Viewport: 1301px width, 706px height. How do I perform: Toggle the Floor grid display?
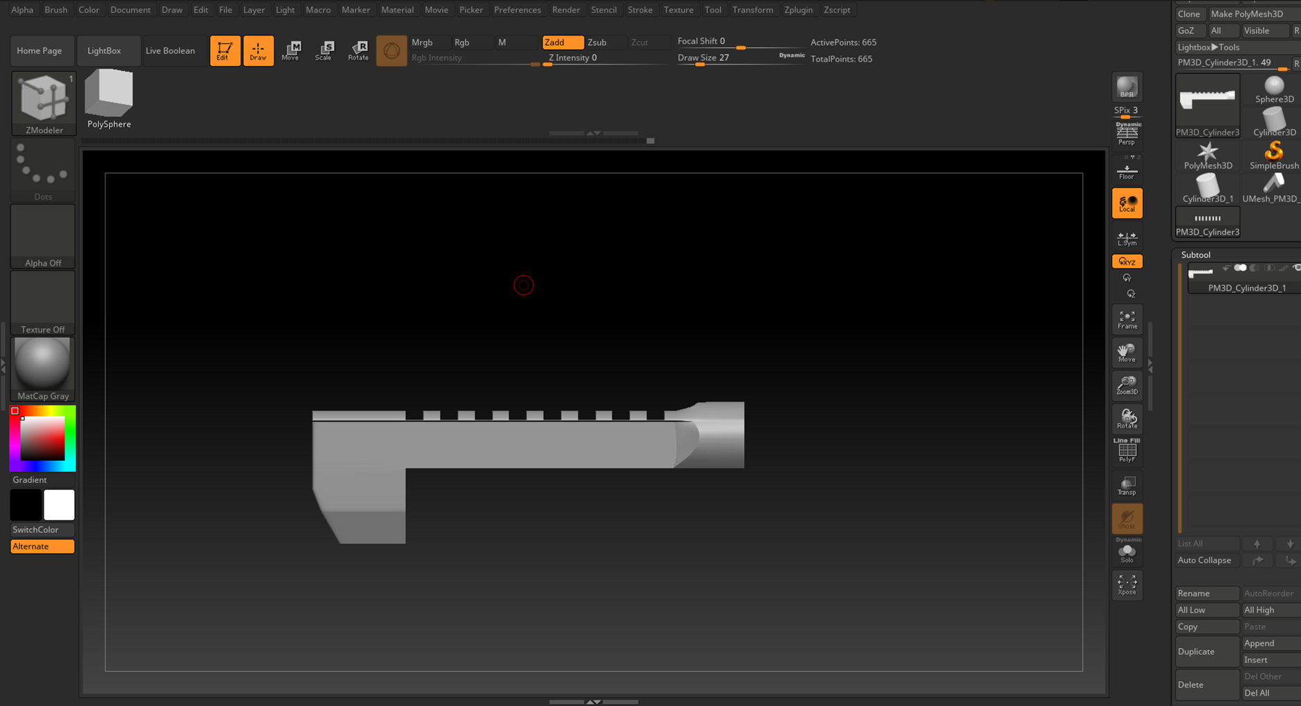(x=1126, y=171)
